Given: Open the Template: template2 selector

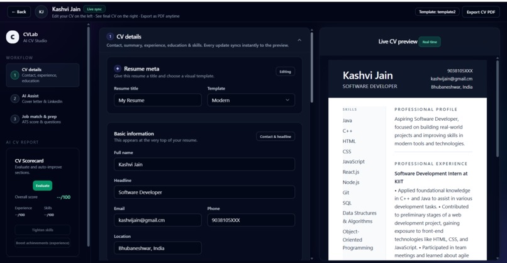Looking at the screenshot, I should point(437,12).
